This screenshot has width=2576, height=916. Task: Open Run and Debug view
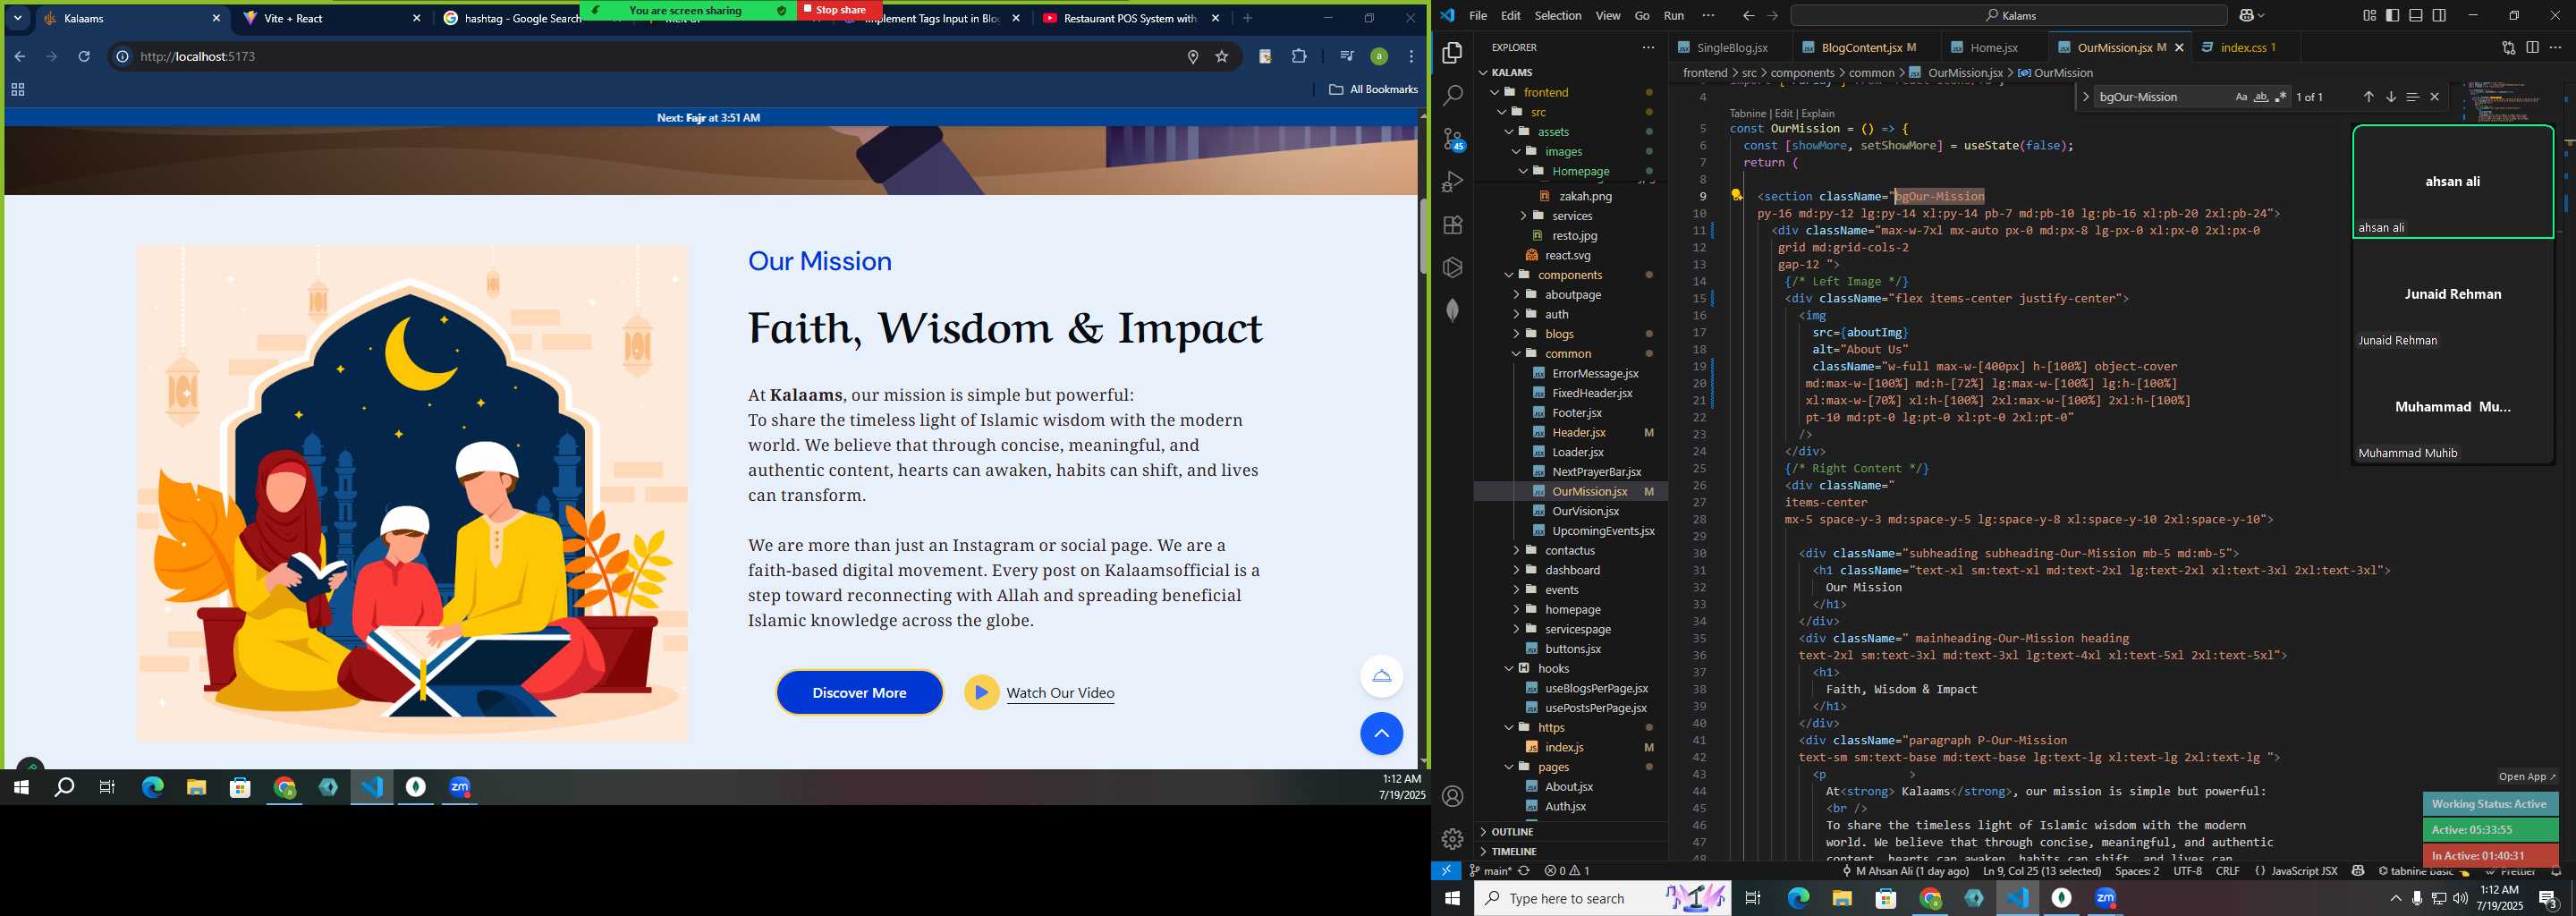1452,182
